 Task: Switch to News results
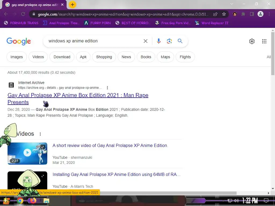[x=126, y=57]
